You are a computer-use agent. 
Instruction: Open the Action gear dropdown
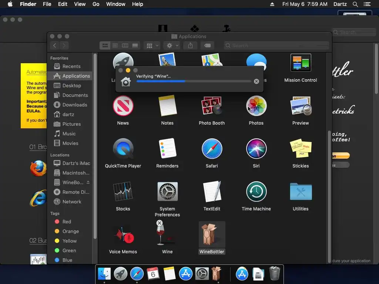tap(171, 45)
